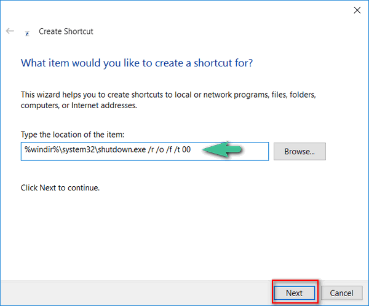Go back using the back arrow
The image size is (369, 306).
tap(10, 31)
